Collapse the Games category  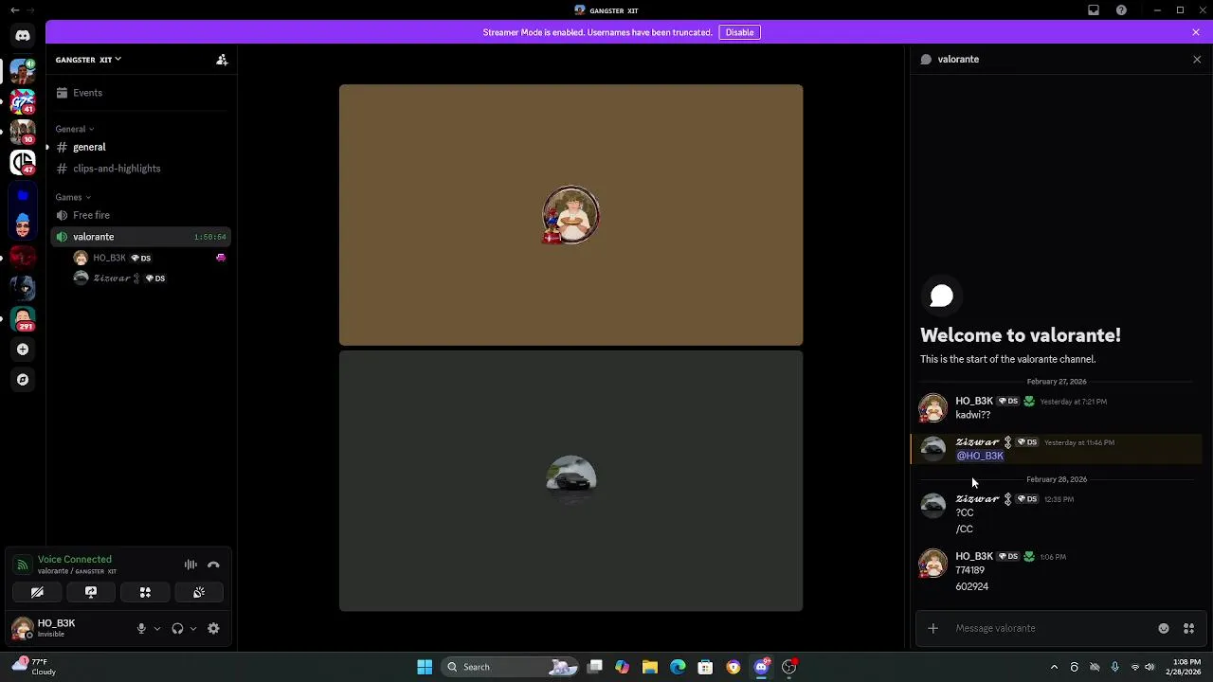(73, 197)
